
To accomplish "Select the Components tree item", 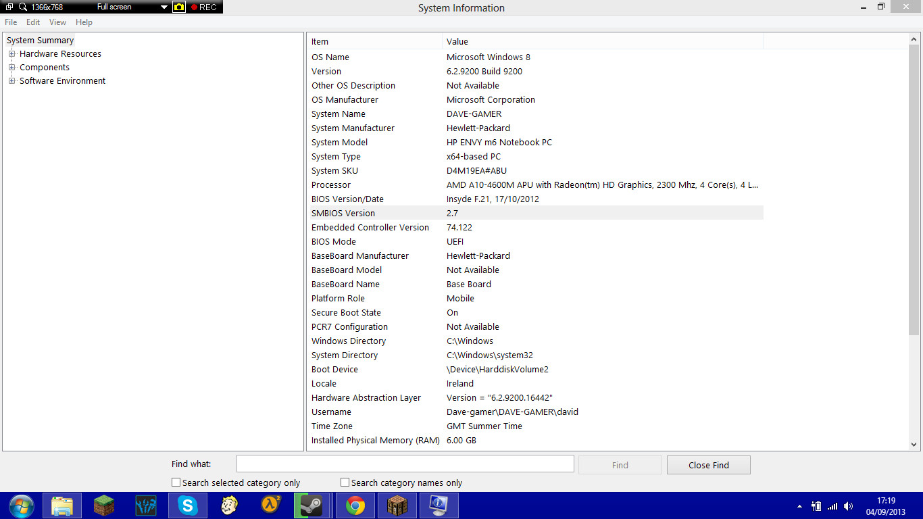I will (45, 68).
